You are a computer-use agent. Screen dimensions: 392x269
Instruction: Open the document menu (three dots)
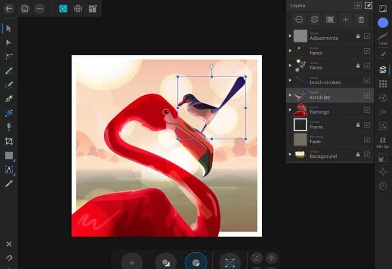[x=40, y=8]
